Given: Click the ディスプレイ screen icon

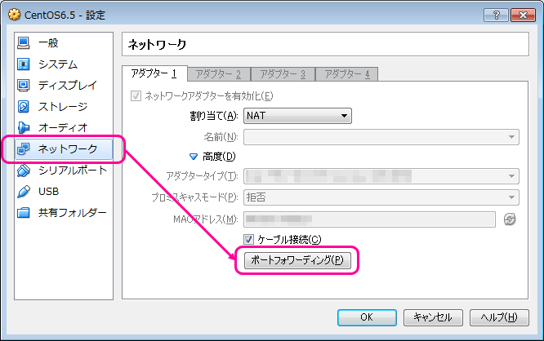Looking at the screenshot, I should click(23, 85).
